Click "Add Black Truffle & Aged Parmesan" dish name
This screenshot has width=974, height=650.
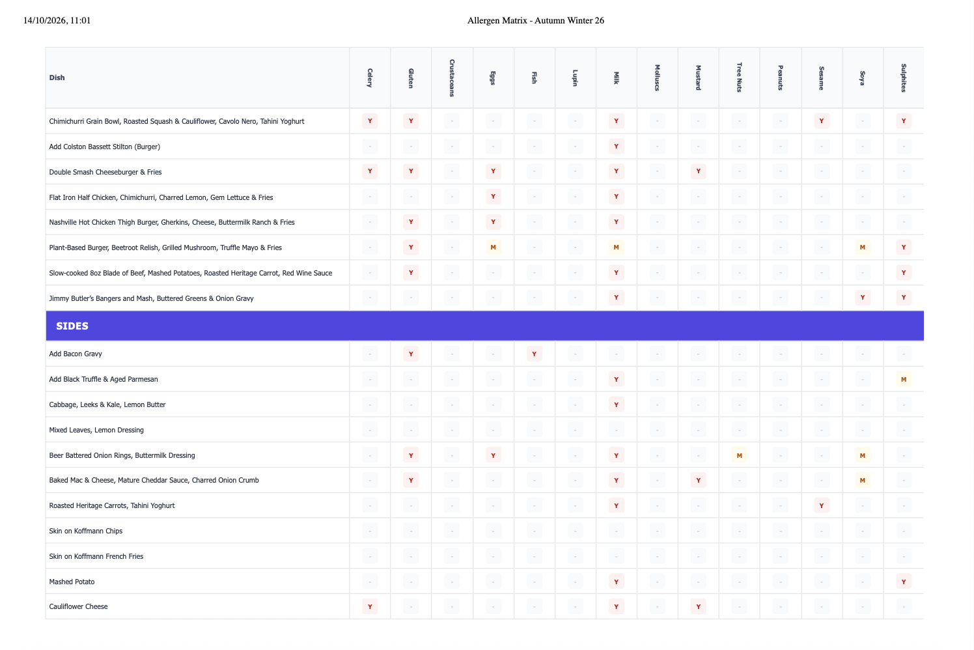click(x=104, y=379)
